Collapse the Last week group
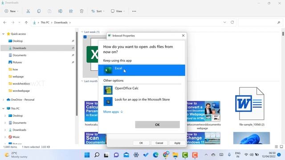Screen dimensions: 285x160 tap(82, 32)
